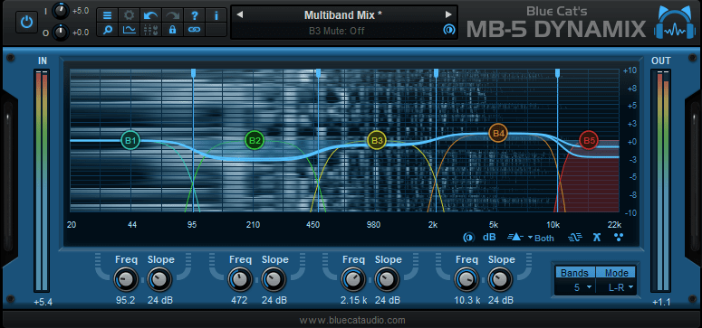Click the Blue Cat headphones logo

[x=676, y=23]
